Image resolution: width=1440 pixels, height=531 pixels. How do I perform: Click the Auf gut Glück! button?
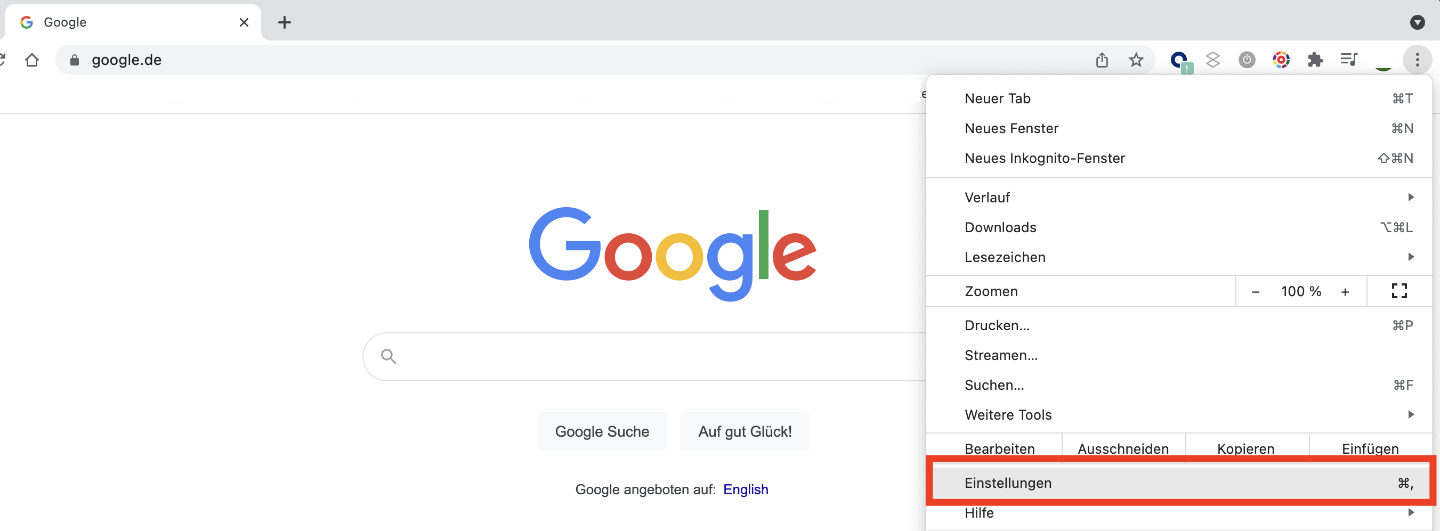pyautogui.click(x=745, y=431)
